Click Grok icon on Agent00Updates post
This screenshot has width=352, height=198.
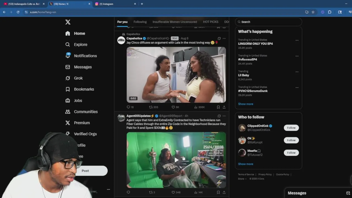pos(219,116)
